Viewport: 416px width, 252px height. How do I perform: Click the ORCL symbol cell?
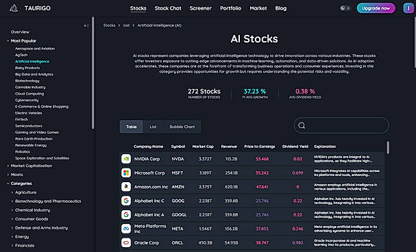pos(178,242)
